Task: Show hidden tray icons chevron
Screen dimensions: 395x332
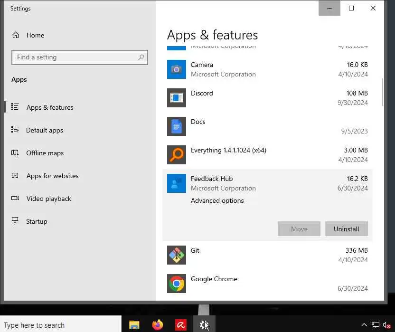Action: tap(364, 325)
